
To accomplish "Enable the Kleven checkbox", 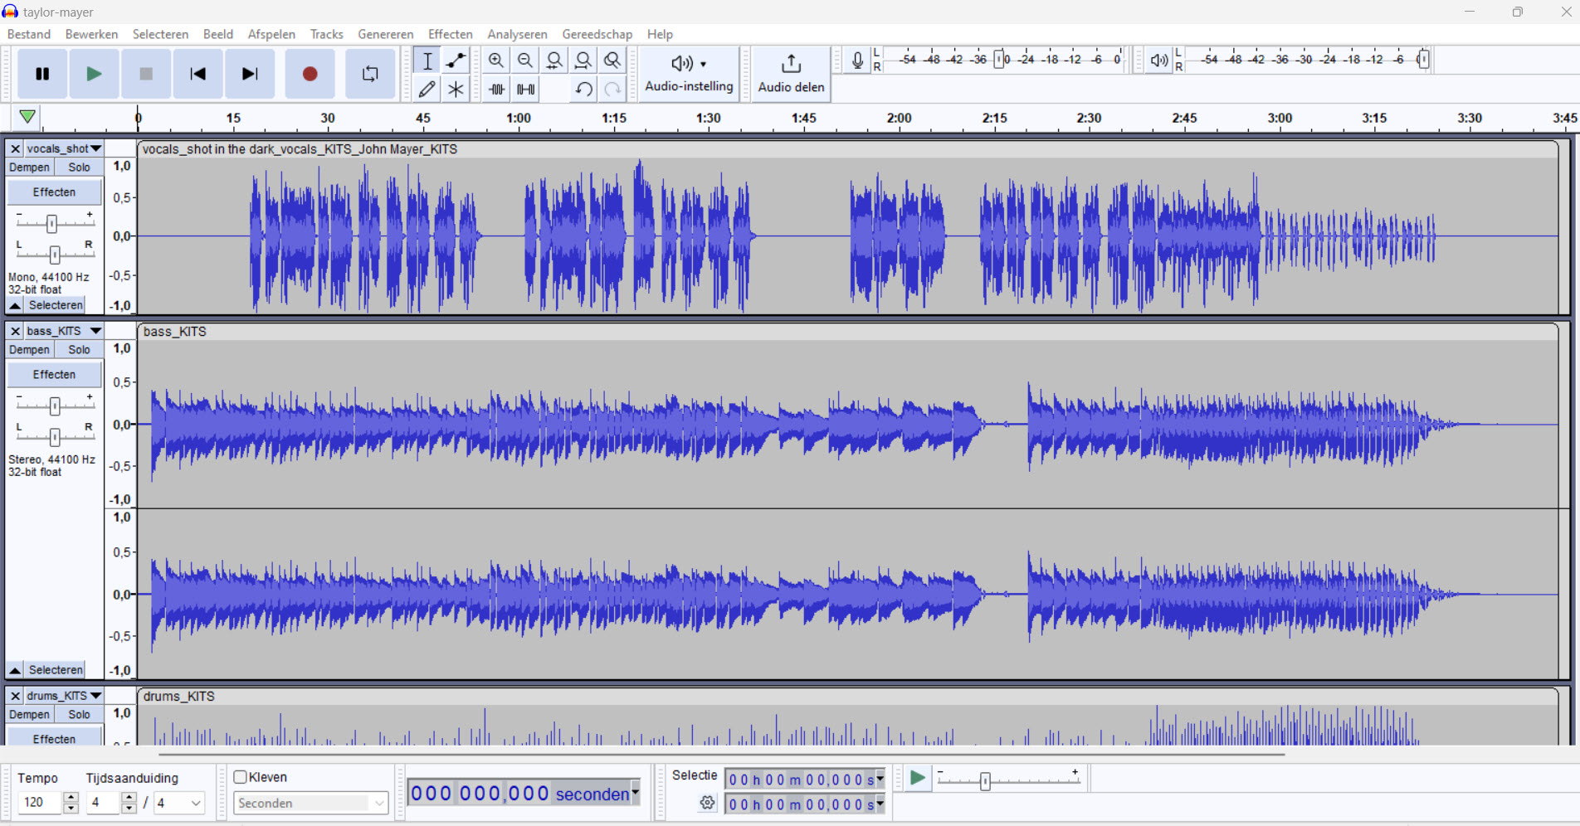I will click(241, 777).
